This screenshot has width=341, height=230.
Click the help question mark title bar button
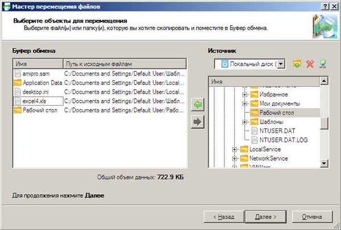(x=325, y=6)
